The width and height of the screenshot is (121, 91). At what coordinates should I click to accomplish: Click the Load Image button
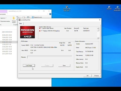coord(29,65)
